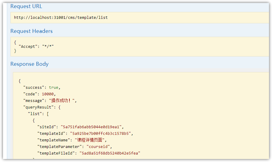Viewport: 272px width, 162px height.
Task: Click the "success" true value
Action: [54, 88]
